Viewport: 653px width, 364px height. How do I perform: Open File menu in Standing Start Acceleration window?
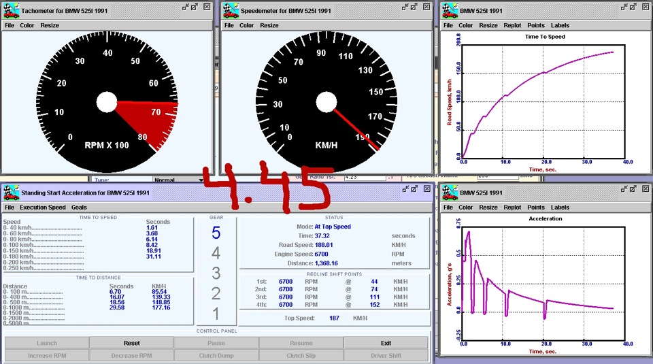(9, 208)
